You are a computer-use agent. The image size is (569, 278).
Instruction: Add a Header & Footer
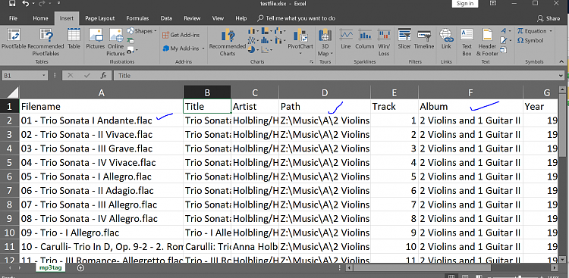point(487,42)
